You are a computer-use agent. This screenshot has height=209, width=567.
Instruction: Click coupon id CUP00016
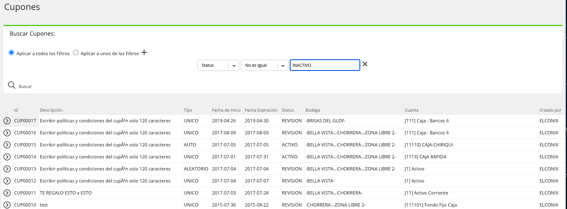25,133
